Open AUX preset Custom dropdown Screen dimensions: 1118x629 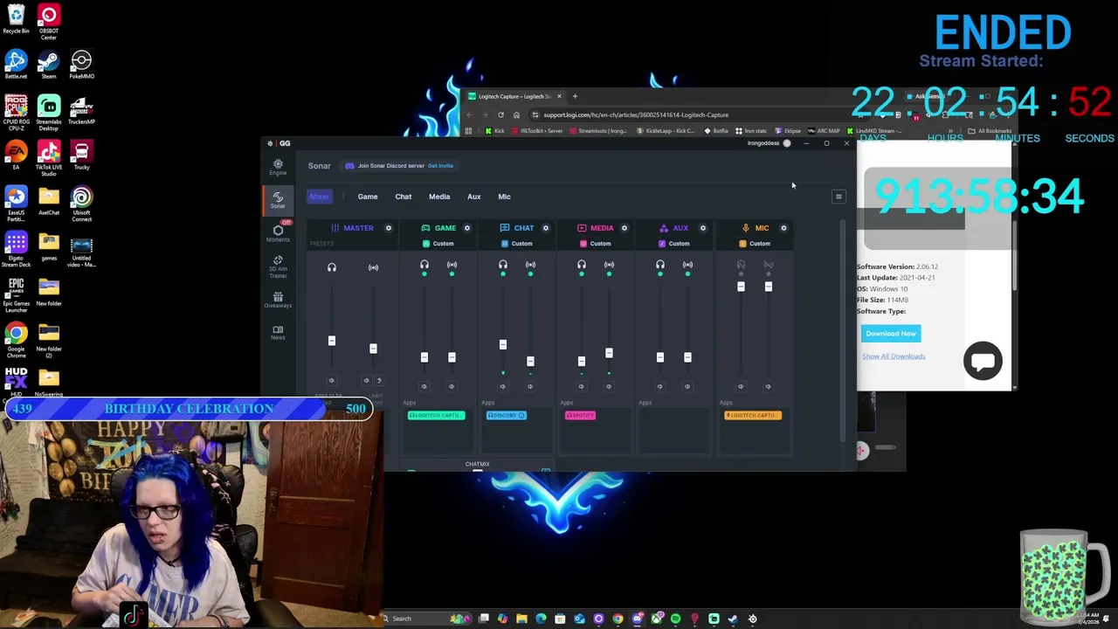[674, 244]
